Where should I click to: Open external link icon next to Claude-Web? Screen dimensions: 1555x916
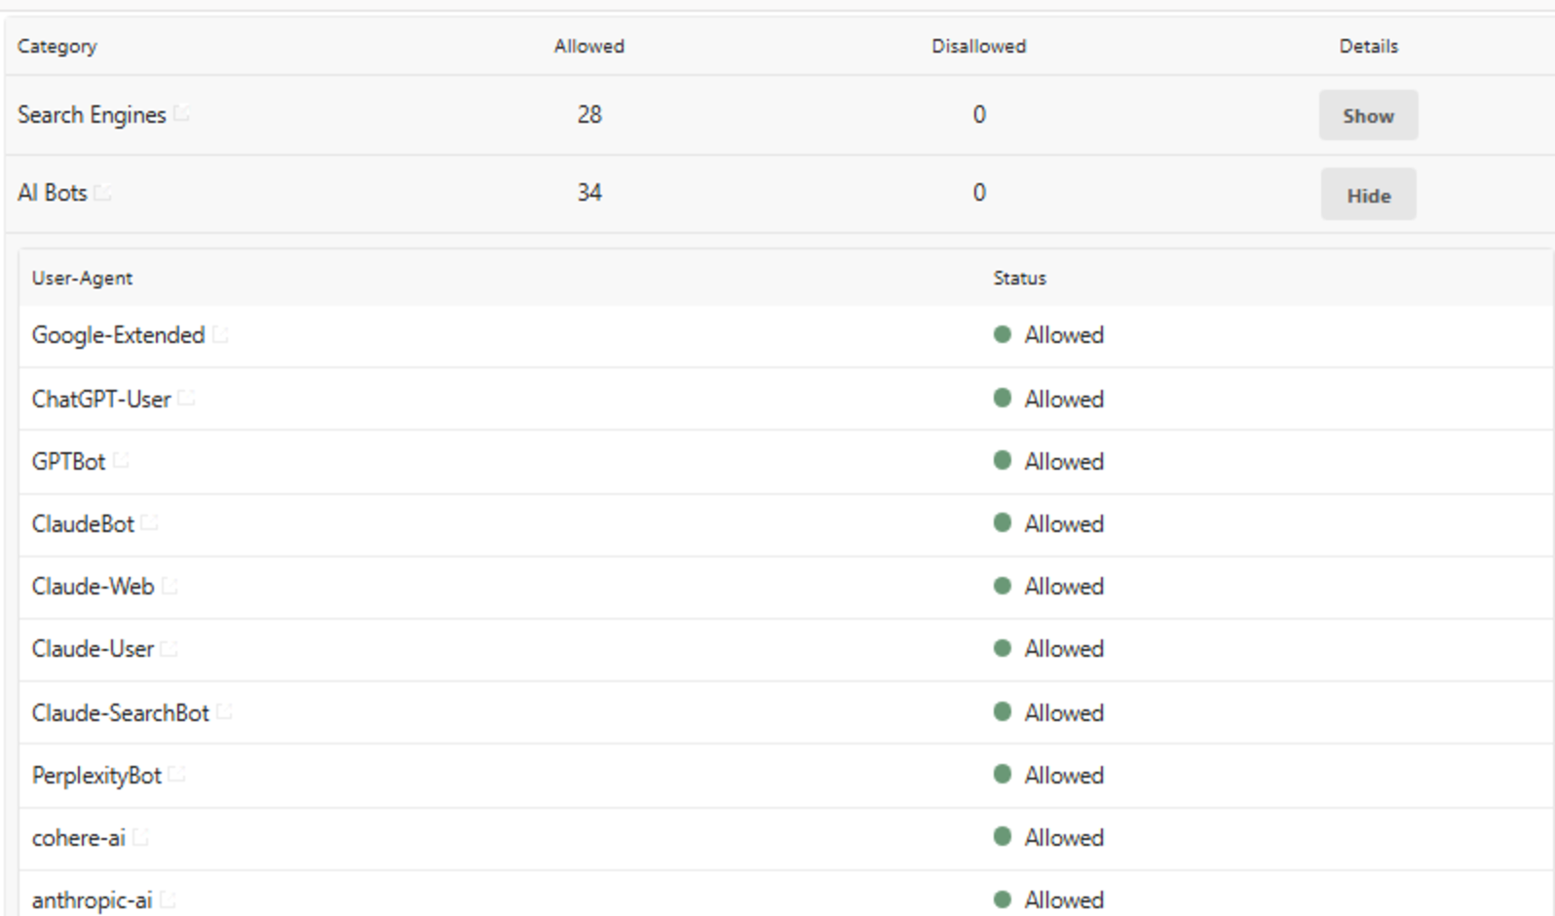170,585
